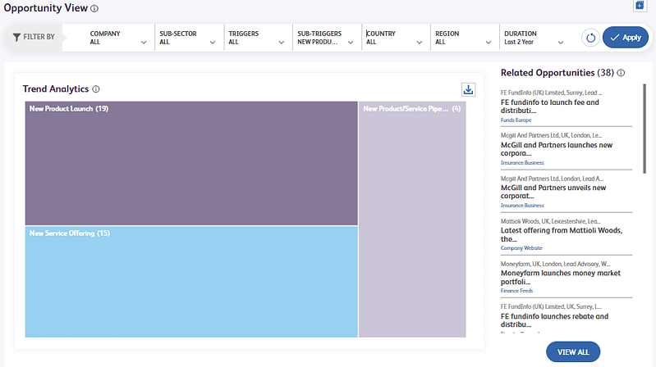Image resolution: width=656 pixels, height=367 pixels.
Task: Open 'Moneyfarm launches money market portfoli...' article
Action: (561, 277)
